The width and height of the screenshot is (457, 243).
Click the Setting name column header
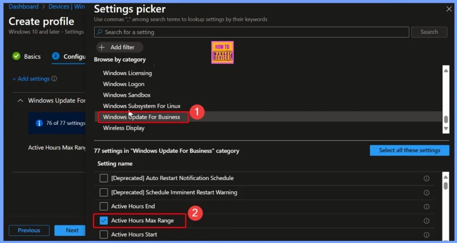[115, 164]
